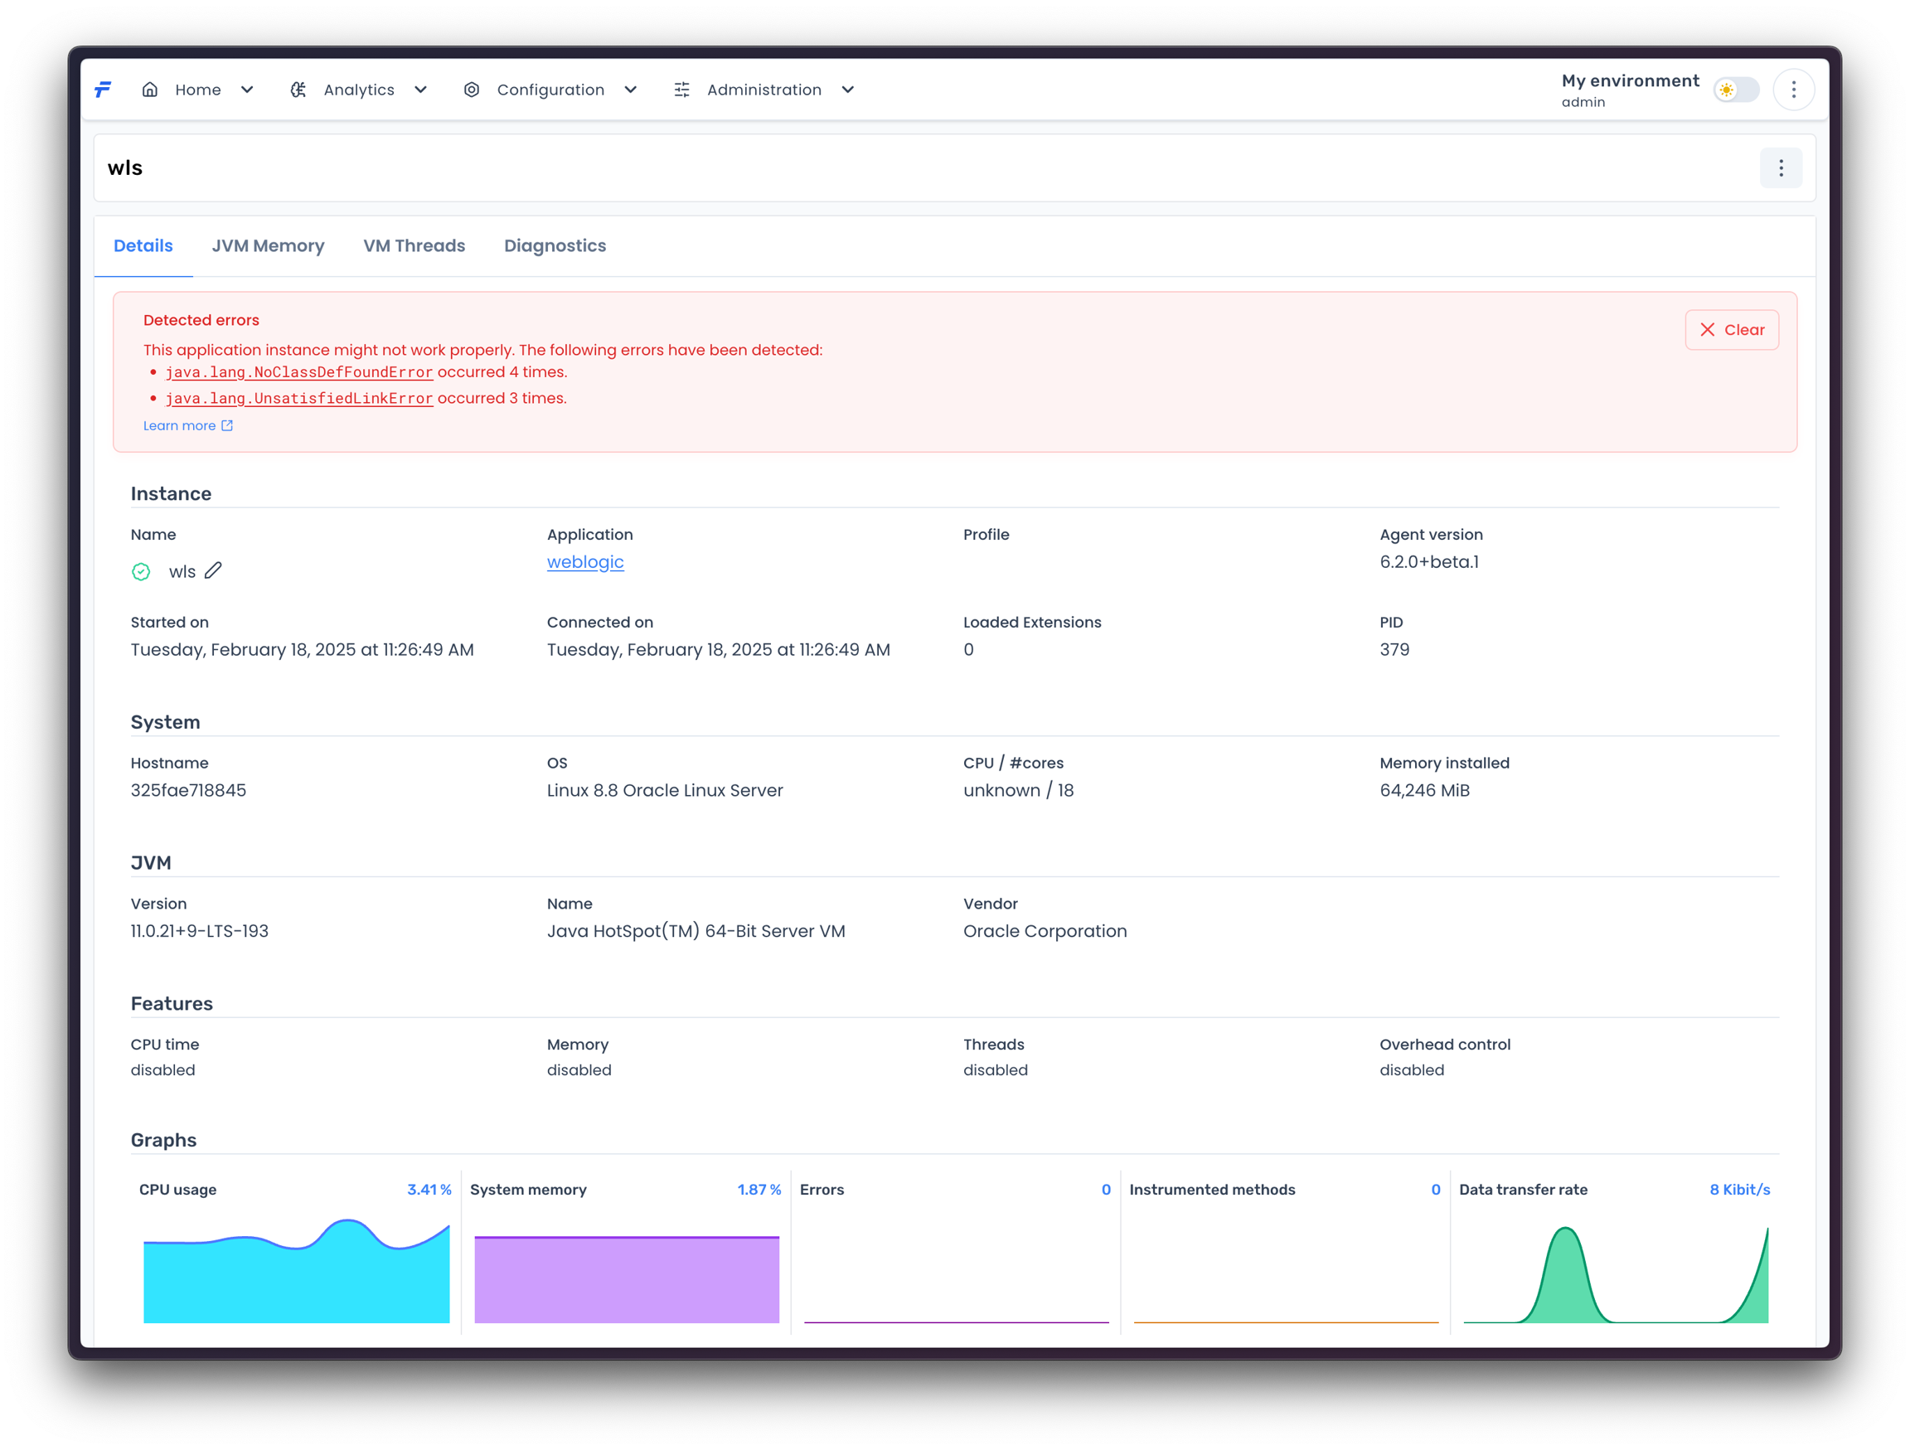Click green status check icon beside wls
The height and width of the screenshot is (1450, 1910).
tap(141, 572)
